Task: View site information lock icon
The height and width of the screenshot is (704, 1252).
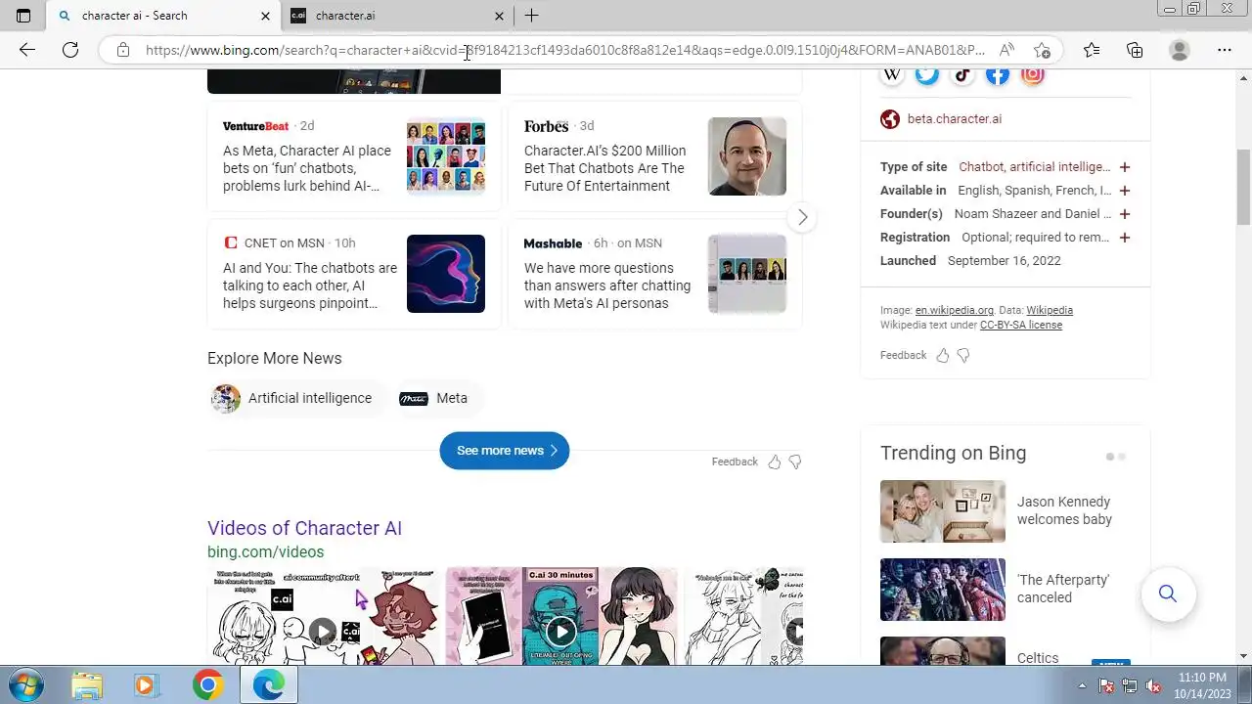Action: click(x=122, y=50)
